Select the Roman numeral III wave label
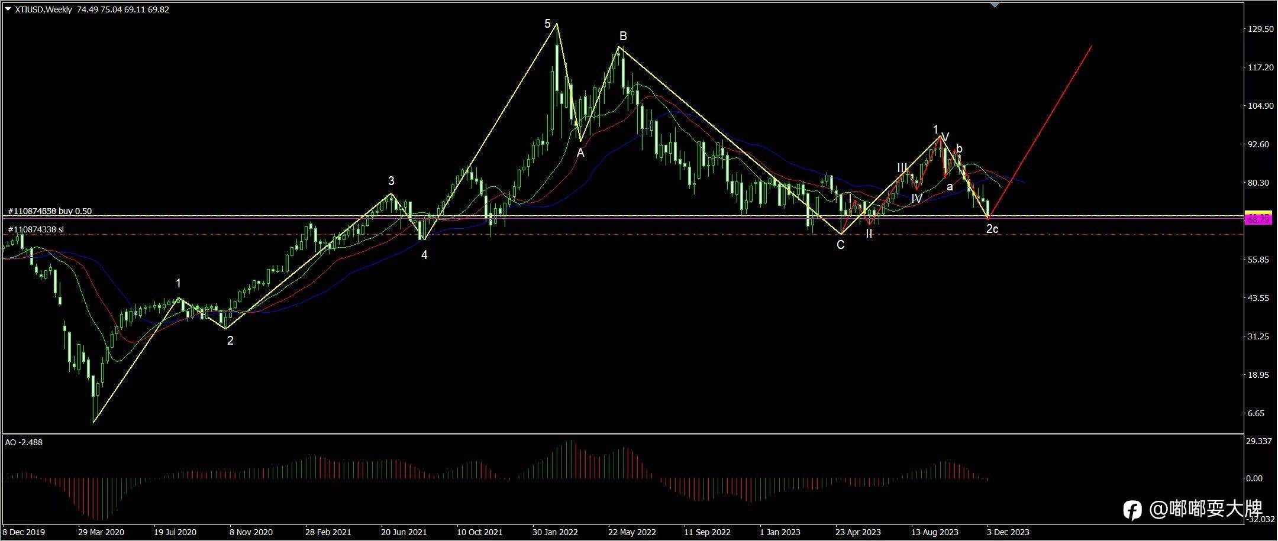This screenshot has width=1278, height=541. pos(902,168)
